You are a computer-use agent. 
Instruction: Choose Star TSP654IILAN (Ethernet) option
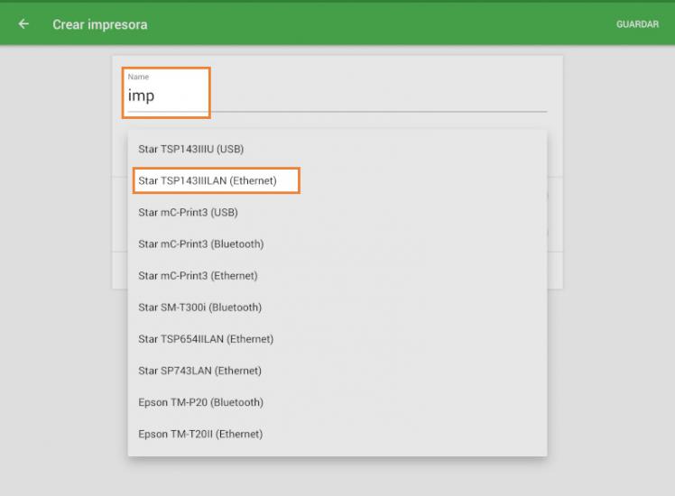pyautogui.click(x=206, y=339)
